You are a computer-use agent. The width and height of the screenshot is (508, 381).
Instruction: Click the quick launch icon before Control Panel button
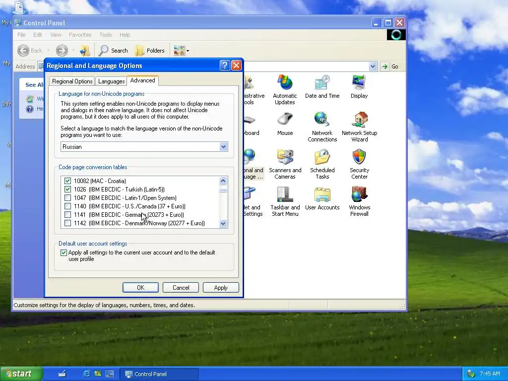[110, 374]
